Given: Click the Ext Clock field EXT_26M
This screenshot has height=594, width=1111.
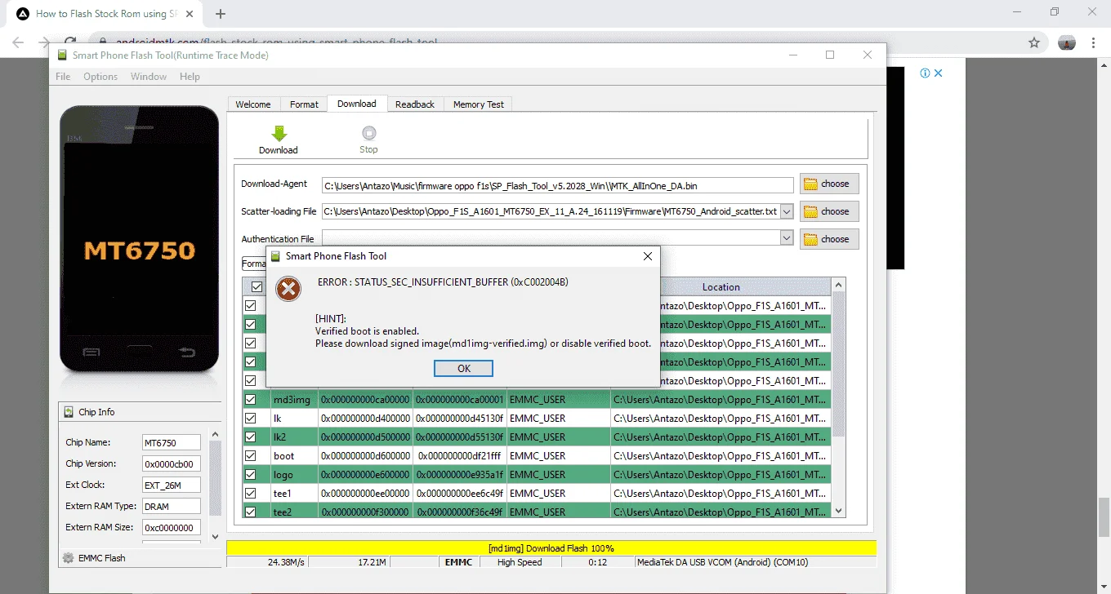Looking at the screenshot, I should (x=172, y=485).
